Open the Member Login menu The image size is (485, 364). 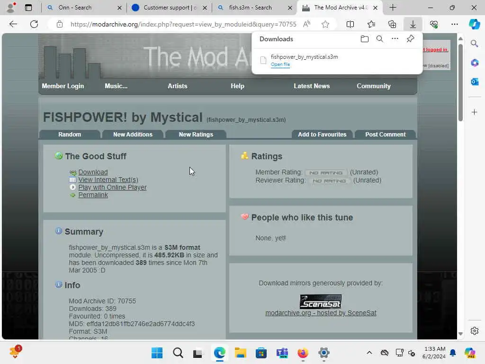tap(63, 86)
